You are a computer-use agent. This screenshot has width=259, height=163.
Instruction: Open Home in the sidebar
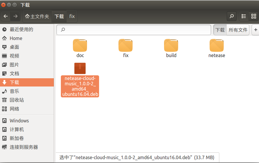[27, 38]
